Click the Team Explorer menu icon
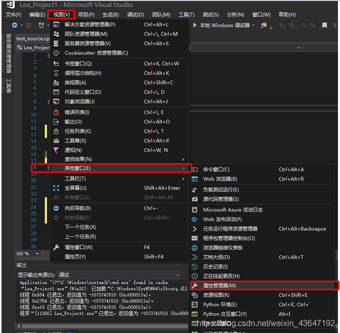This screenshot has width=340, height=333. click(56, 34)
